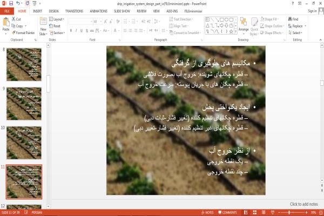
Task: Click Reset slide button
Action: click(x=55, y=26)
